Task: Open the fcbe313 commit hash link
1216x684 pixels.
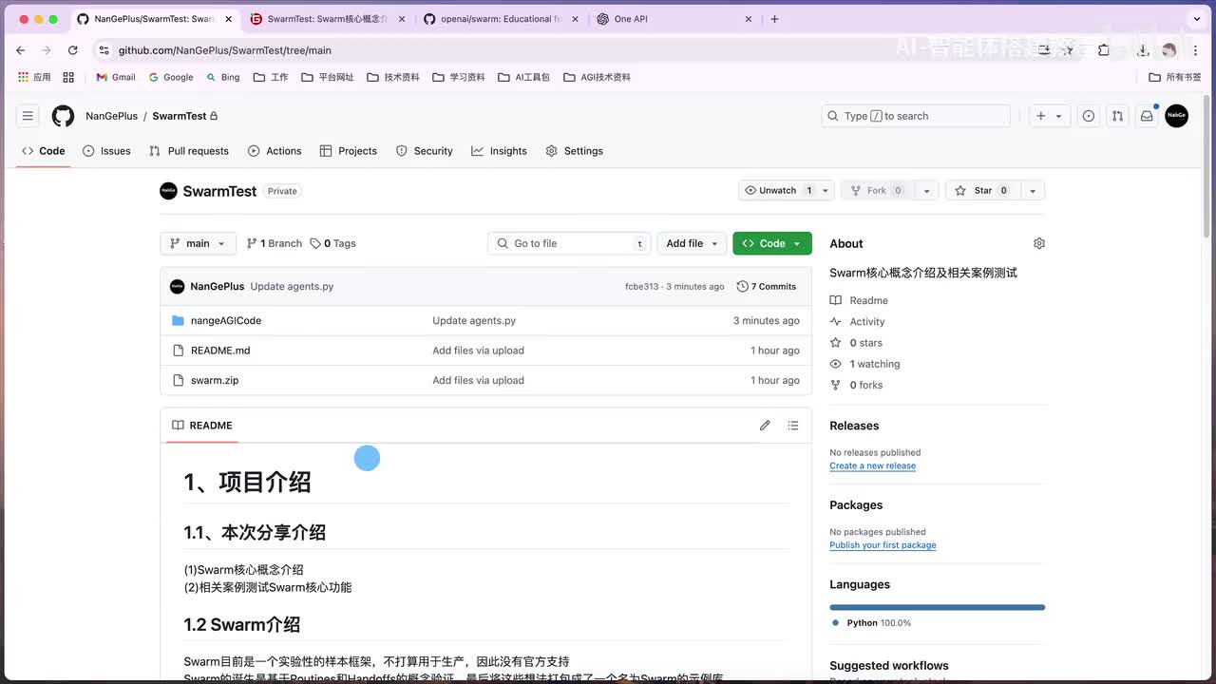Action: point(641,287)
